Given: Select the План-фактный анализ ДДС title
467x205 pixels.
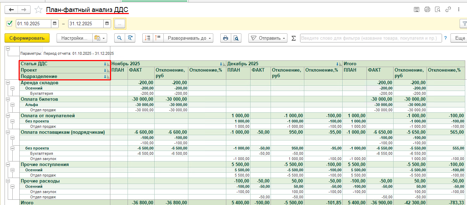Looking at the screenshot, I should pyautogui.click(x=87, y=9).
